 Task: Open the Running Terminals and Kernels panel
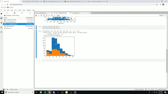1,18
